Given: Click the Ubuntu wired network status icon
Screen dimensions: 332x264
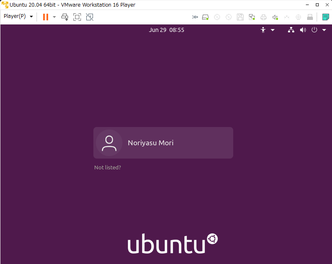Looking at the screenshot, I should pyautogui.click(x=291, y=30).
